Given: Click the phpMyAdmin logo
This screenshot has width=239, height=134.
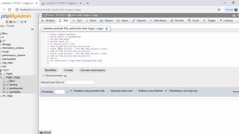Looking at the screenshot, I should point(16,16).
